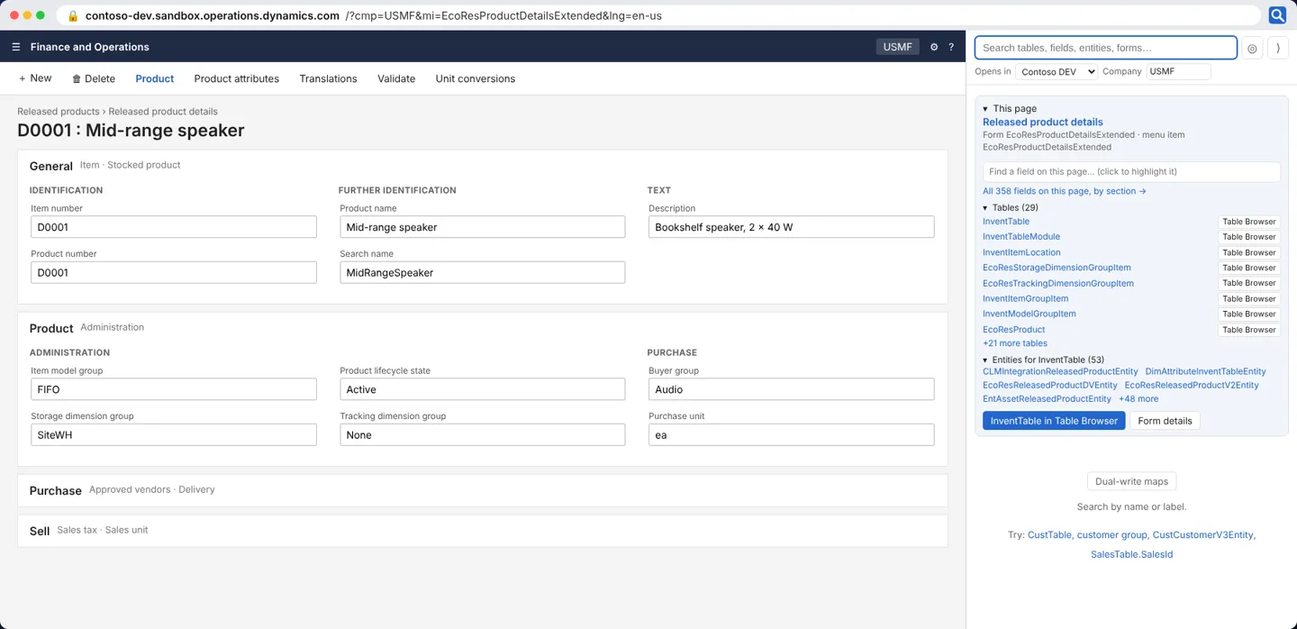The height and width of the screenshot is (629, 1297).
Task: Click the USMF company badge in header
Action: pos(897,47)
